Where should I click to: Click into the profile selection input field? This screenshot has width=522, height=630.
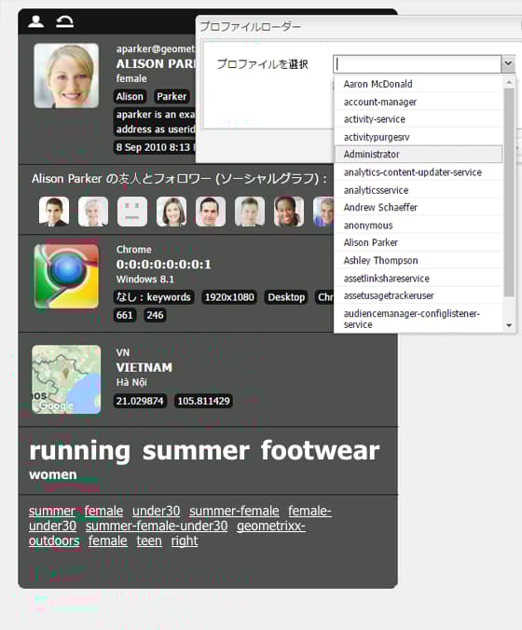(x=417, y=64)
